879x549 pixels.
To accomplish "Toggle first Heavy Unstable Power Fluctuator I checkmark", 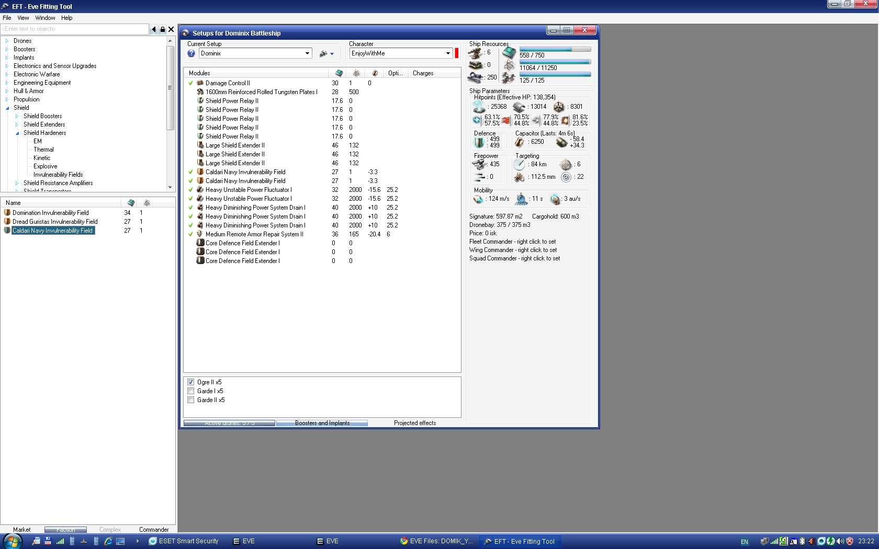I will [191, 190].
